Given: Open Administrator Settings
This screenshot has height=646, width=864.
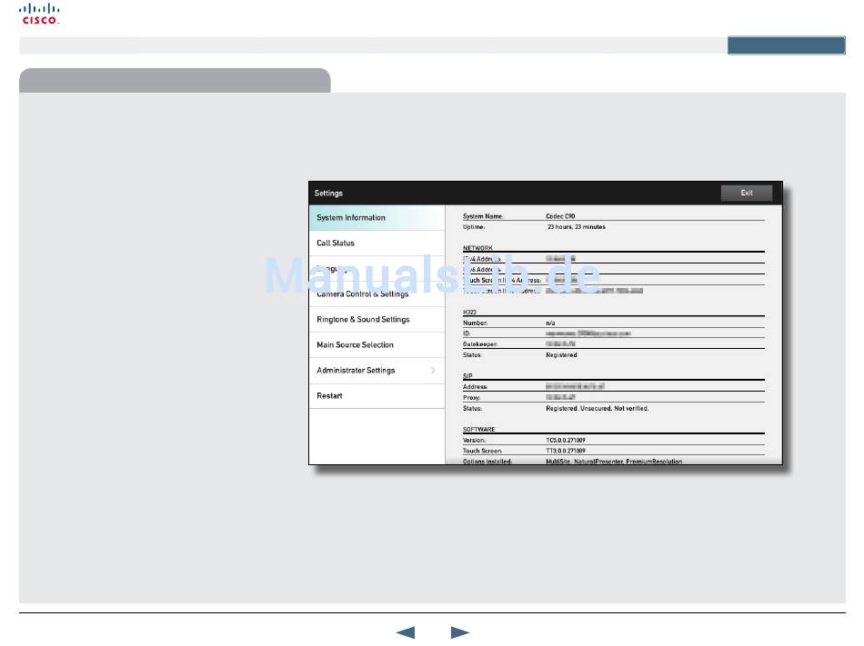Looking at the screenshot, I should pos(377,371).
